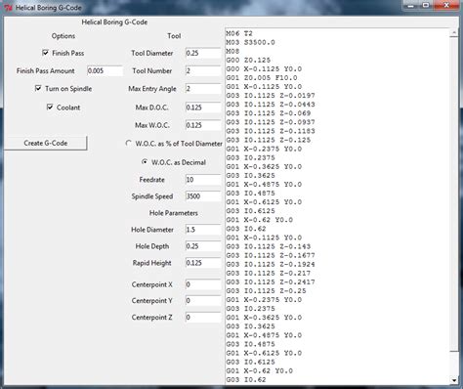Screen dimensions: 463x389
Task: Click the Max D.O.C. input field
Action: [x=203, y=108]
